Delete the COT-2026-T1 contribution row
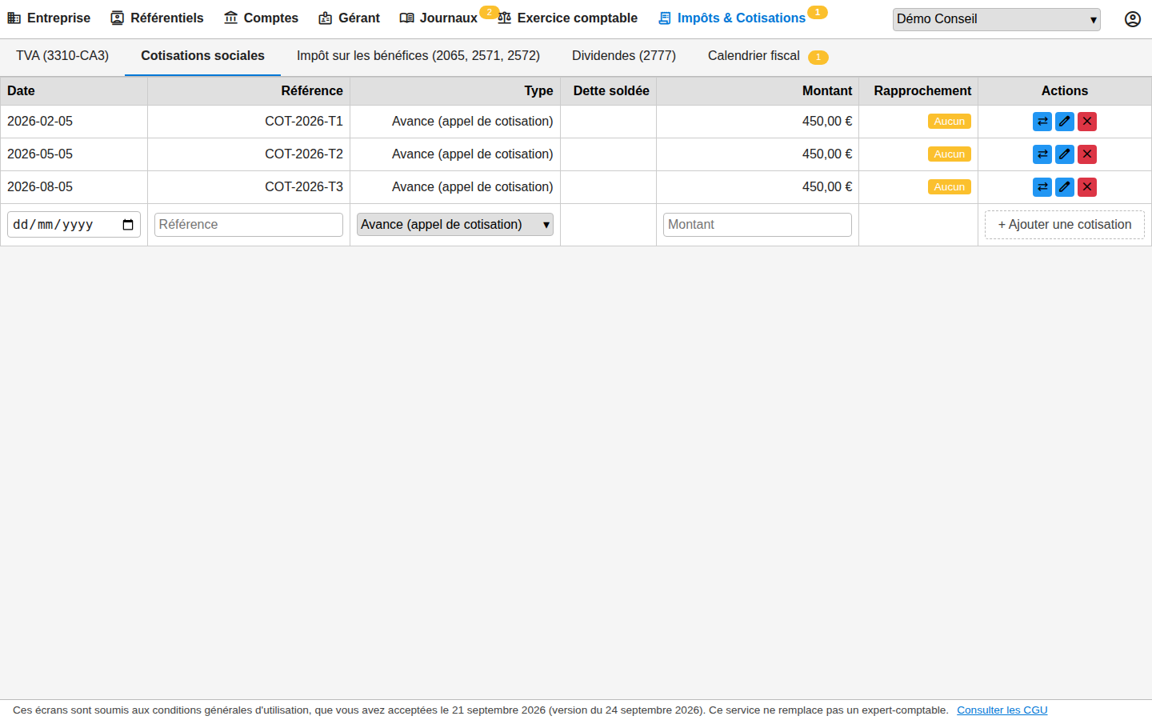Screen dimensions: 1152x720 click(1087, 122)
